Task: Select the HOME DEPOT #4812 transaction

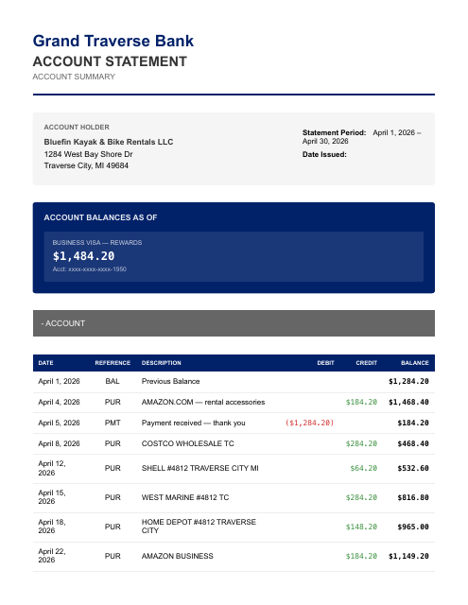Action: [234, 527]
